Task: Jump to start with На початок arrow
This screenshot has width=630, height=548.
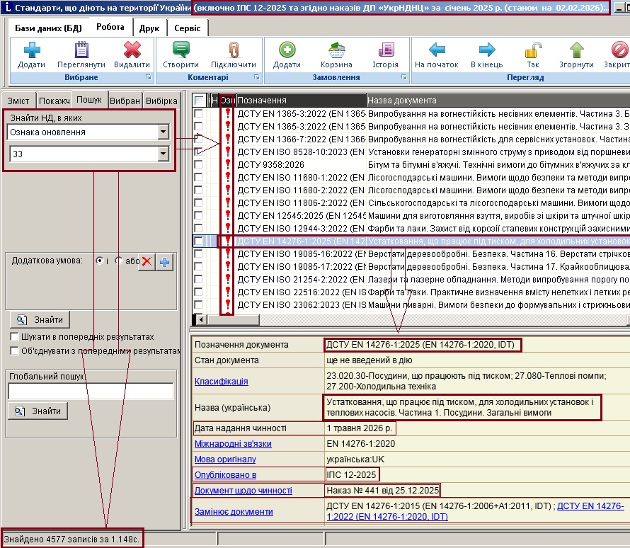Action: (x=437, y=51)
